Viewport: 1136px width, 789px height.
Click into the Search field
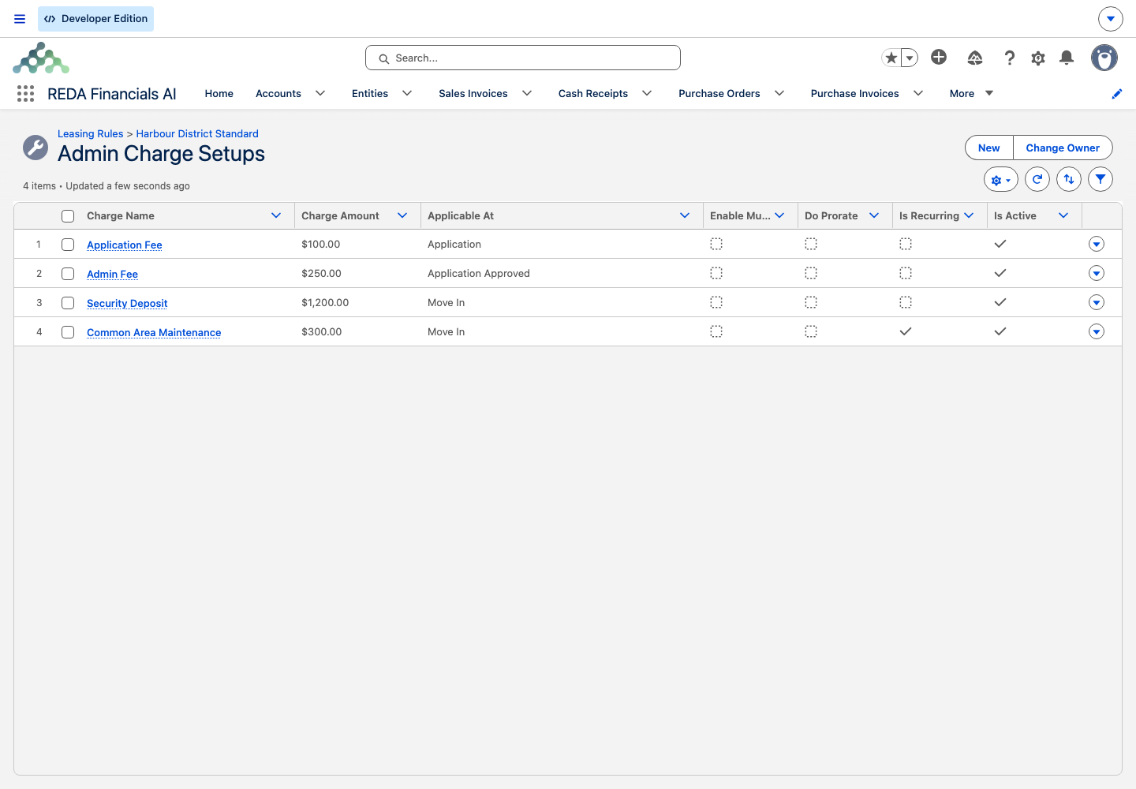(523, 58)
